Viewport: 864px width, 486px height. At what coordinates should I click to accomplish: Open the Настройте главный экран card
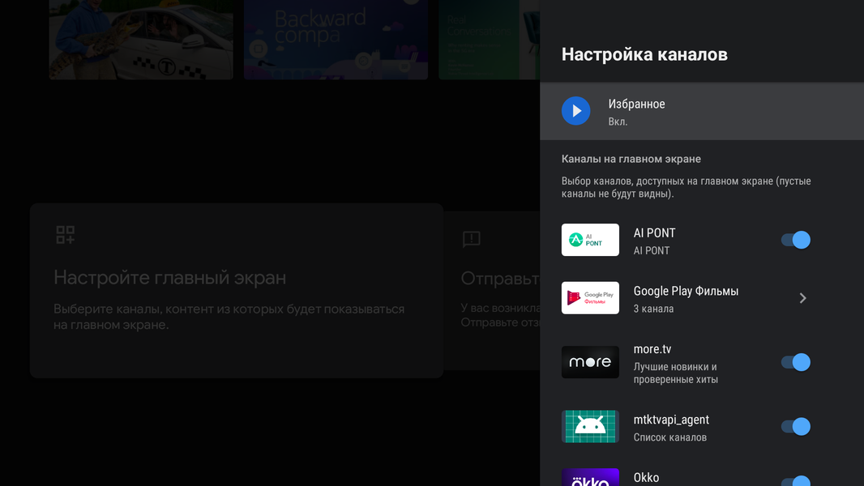tap(237, 291)
